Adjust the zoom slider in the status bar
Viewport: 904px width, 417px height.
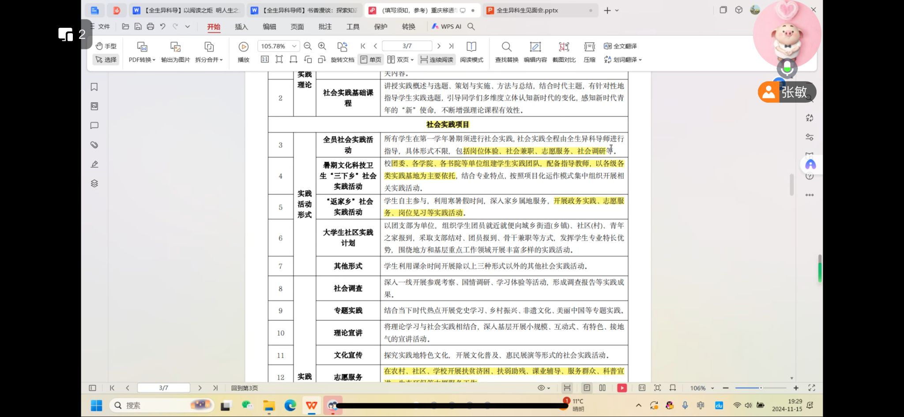[x=761, y=388]
